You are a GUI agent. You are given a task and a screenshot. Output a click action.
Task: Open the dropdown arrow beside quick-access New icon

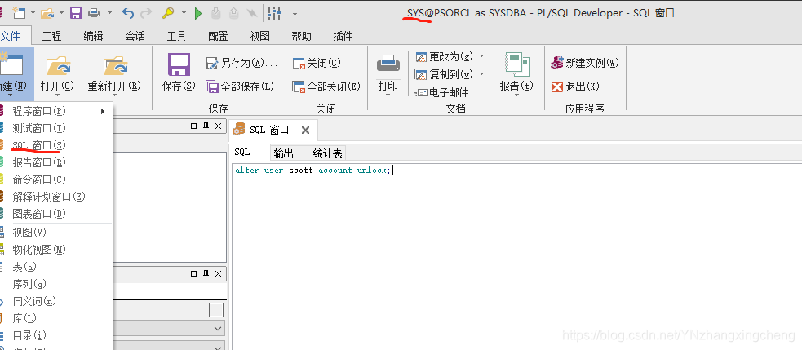pyautogui.click(x=33, y=13)
